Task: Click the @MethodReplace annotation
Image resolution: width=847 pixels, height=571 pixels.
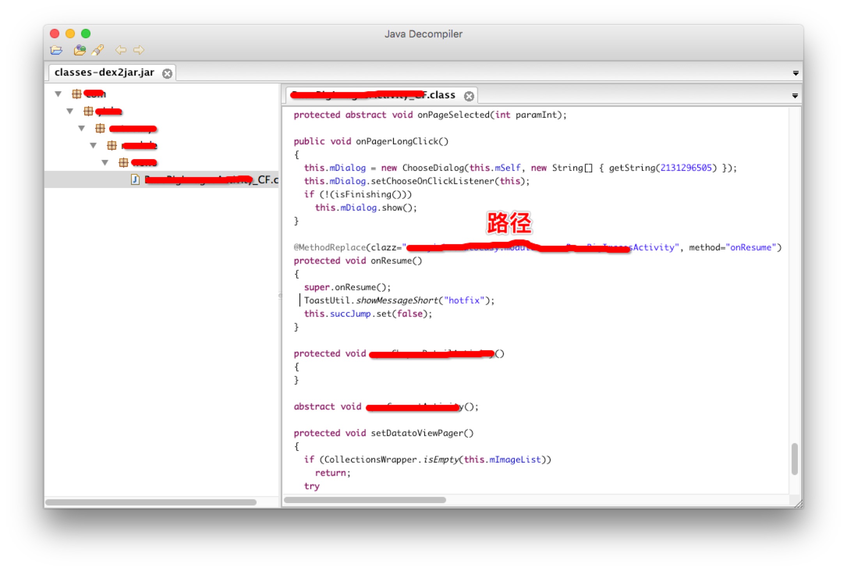Action: tap(330, 248)
